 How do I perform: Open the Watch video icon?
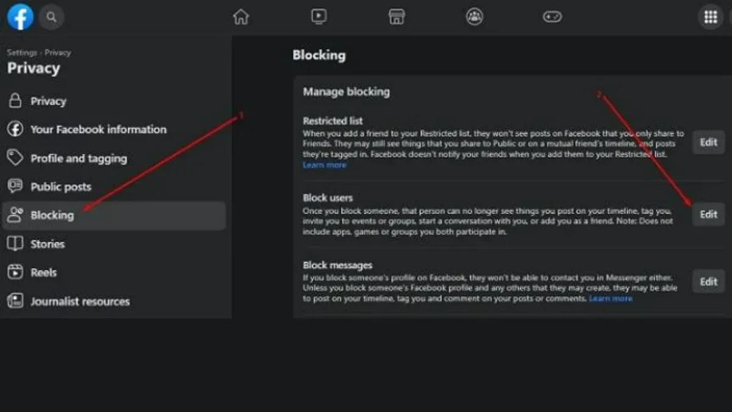(318, 17)
